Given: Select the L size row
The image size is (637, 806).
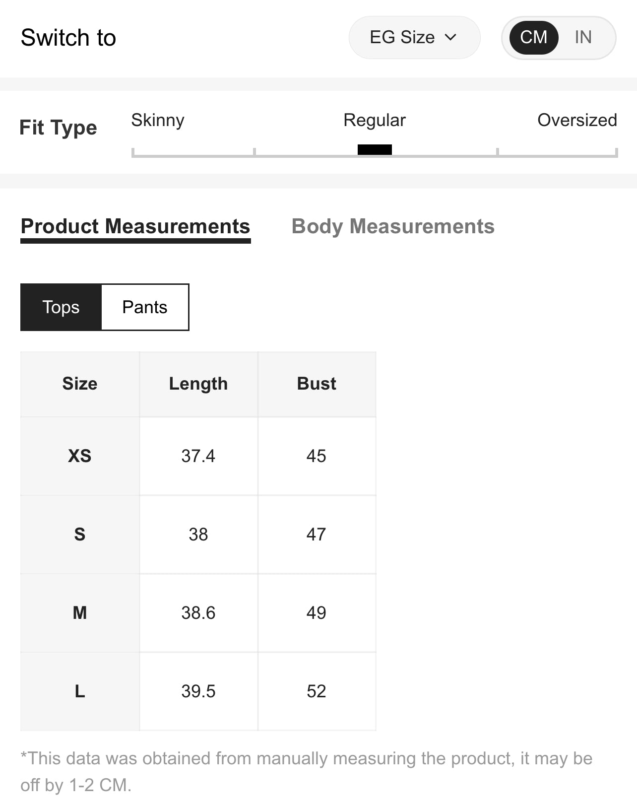Looking at the screenshot, I should pos(80,691).
